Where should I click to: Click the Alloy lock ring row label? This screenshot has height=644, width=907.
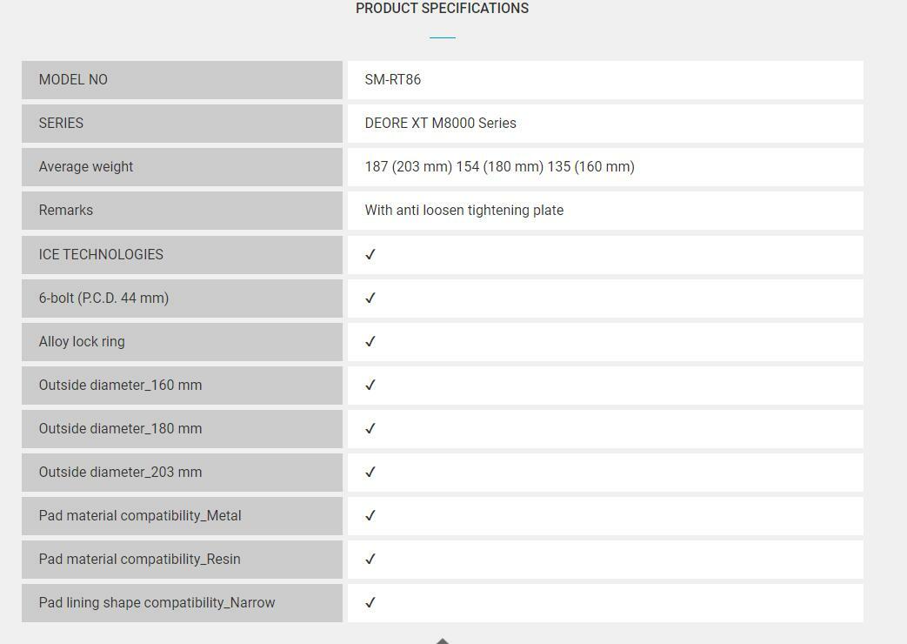click(x=82, y=341)
